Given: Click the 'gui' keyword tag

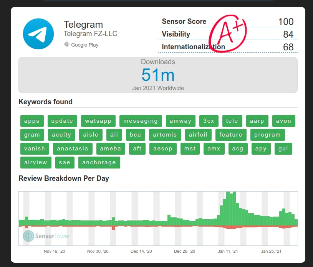Looking at the screenshot, I should pyautogui.click(x=283, y=149).
